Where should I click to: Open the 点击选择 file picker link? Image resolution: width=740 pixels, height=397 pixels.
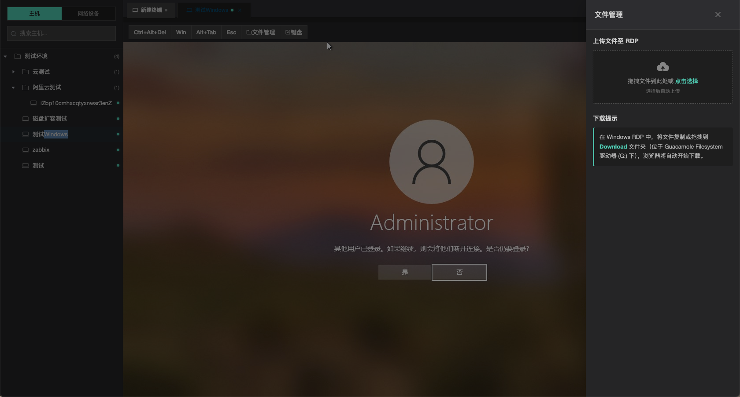tap(686, 81)
